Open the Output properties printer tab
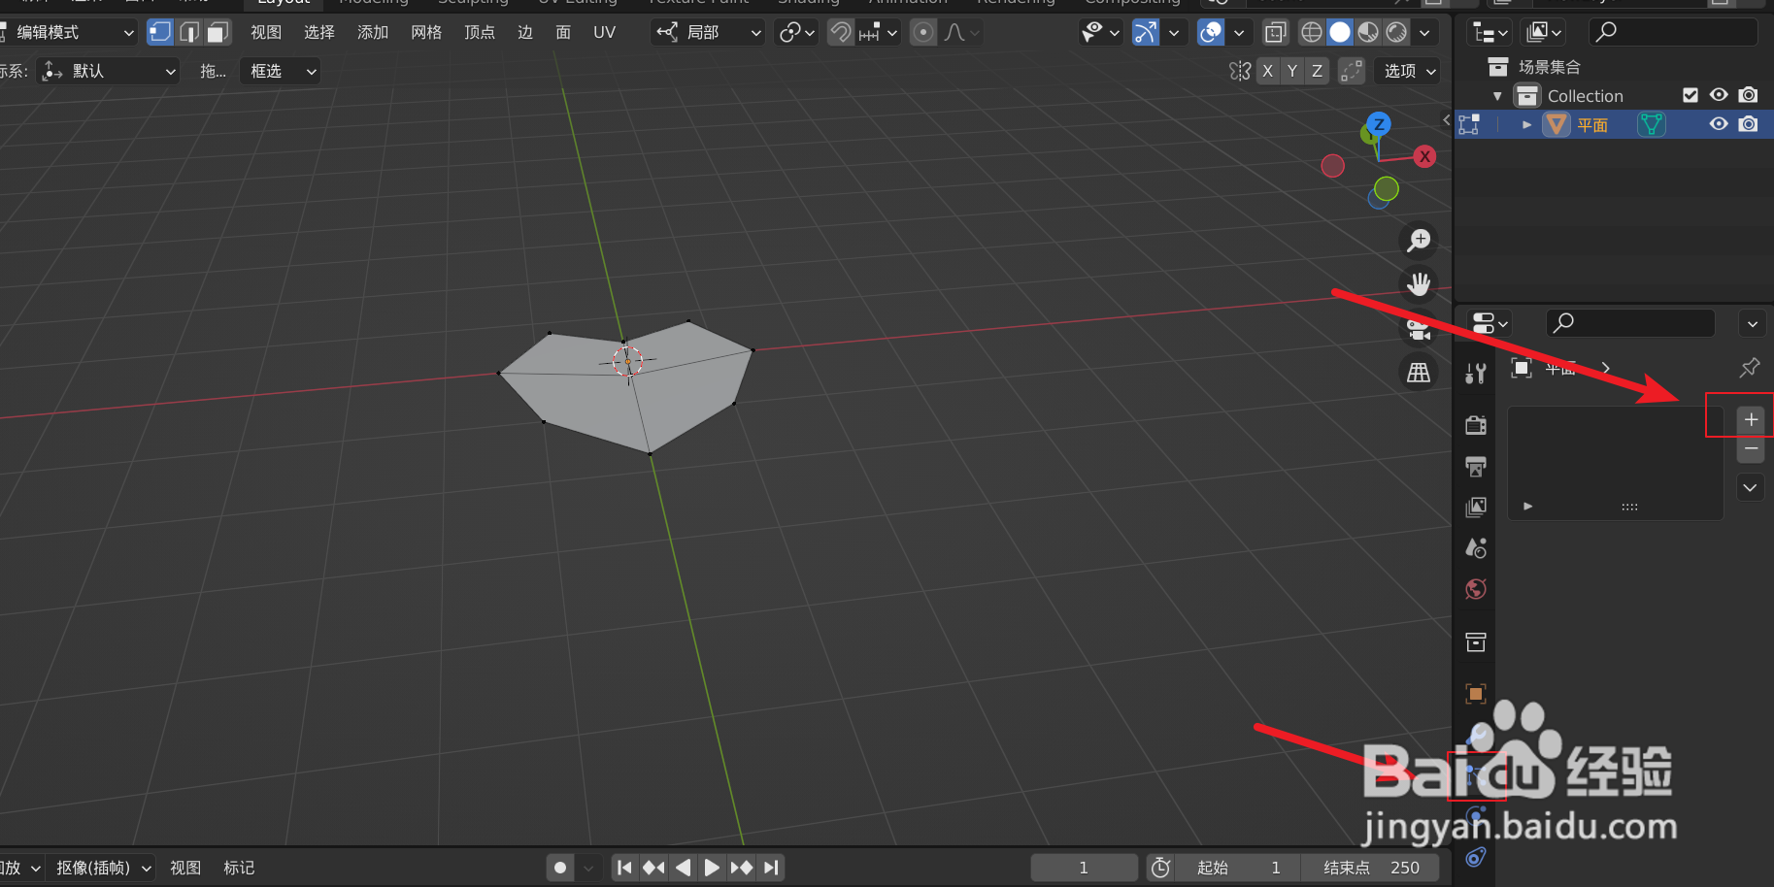 pos(1476,467)
